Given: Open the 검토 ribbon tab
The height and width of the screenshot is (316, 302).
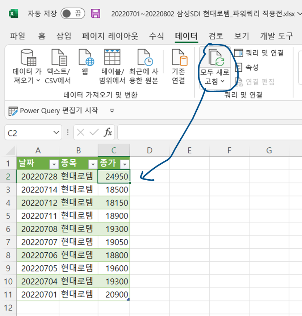Looking at the screenshot, I should click(216, 36).
